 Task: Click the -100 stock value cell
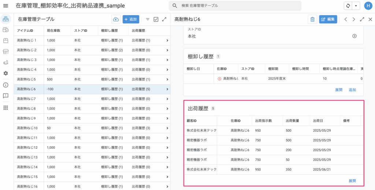pos(51,89)
